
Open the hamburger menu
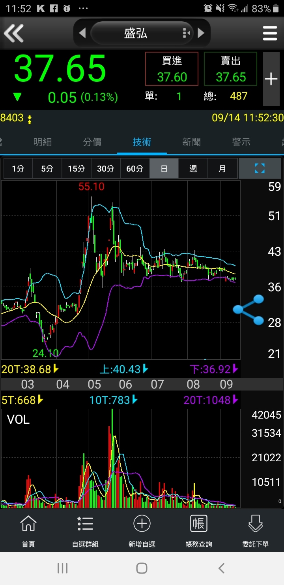coord(270,33)
